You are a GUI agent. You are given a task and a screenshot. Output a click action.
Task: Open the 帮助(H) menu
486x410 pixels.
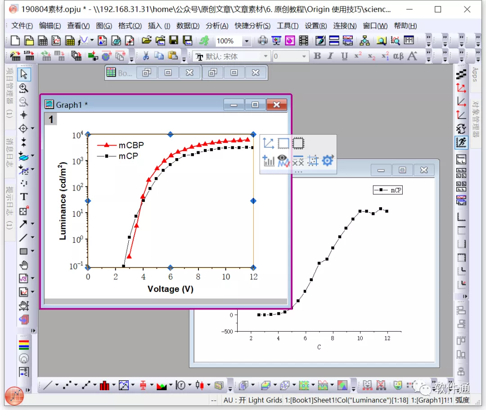[x=405, y=26]
